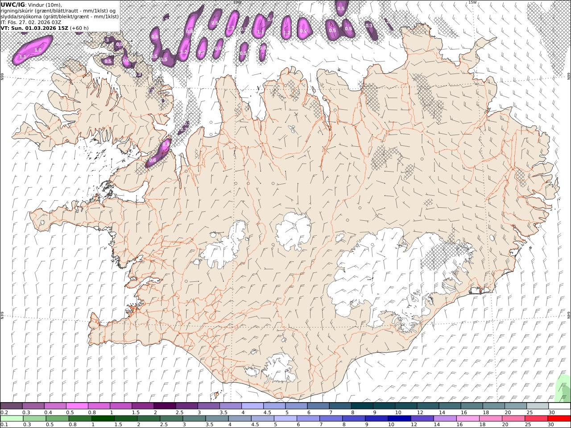Click the lavender 5 swatch in green legend
Screen dimensions: 571x428
pyautogui.click(x=285, y=419)
